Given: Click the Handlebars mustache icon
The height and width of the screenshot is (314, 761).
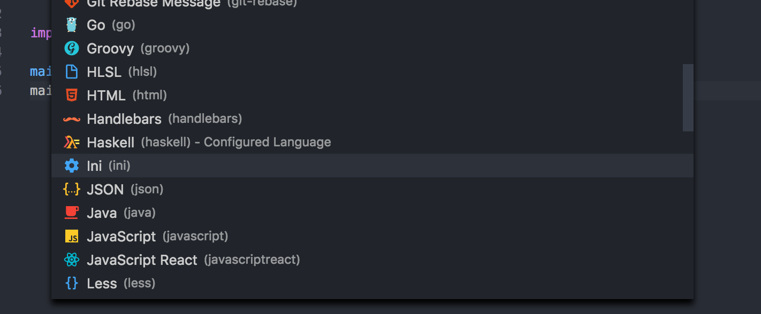Looking at the screenshot, I should click(x=71, y=119).
